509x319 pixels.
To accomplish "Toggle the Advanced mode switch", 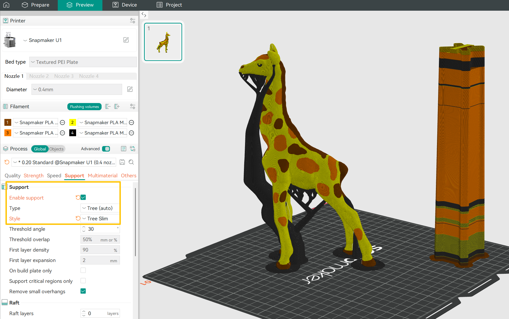I will pos(106,149).
